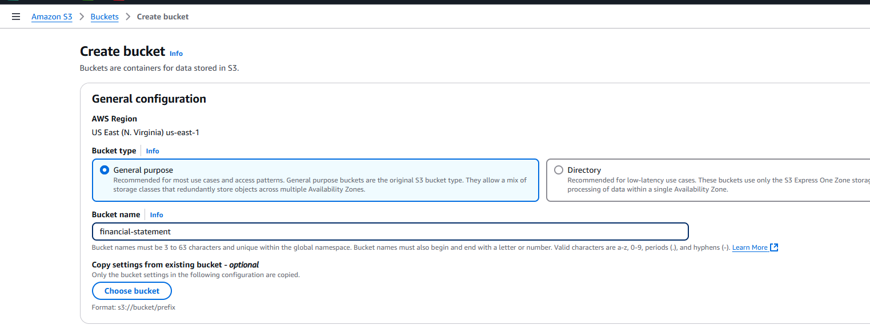Open the Learn More naming rules link
The height and width of the screenshot is (325, 870).
[x=749, y=247]
